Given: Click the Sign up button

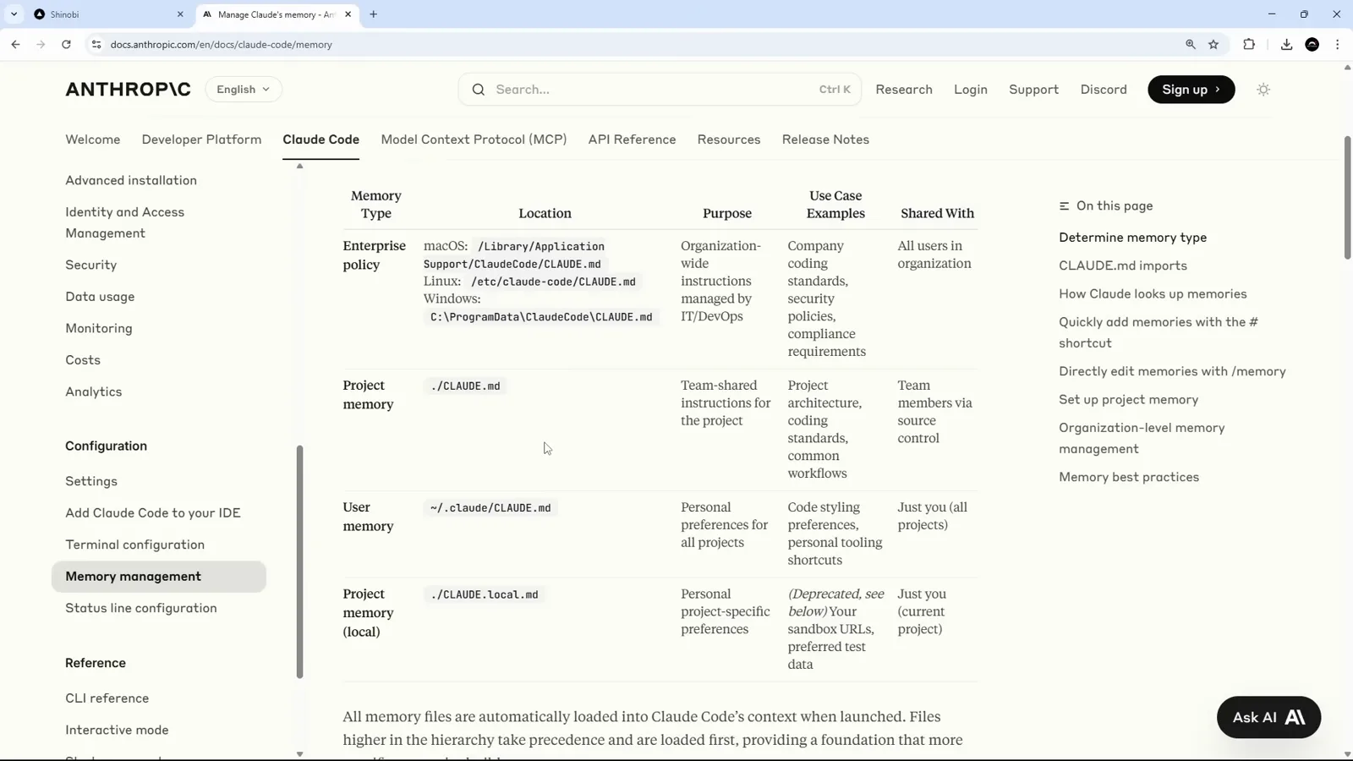Looking at the screenshot, I should click(x=1191, y=89).
